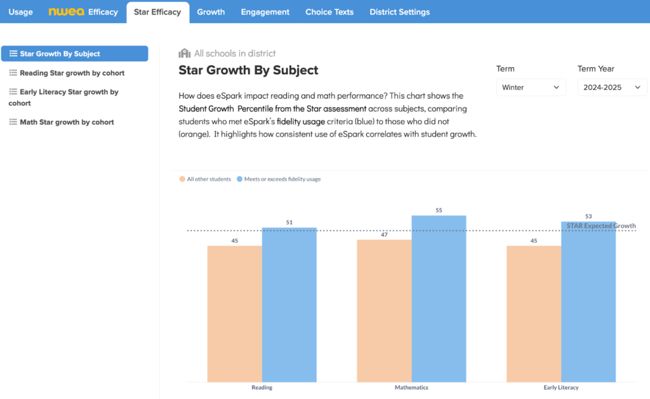The image size is (650, 399).
Task: Select the orange Mathematics bar labeled 47
Action: 384,311
